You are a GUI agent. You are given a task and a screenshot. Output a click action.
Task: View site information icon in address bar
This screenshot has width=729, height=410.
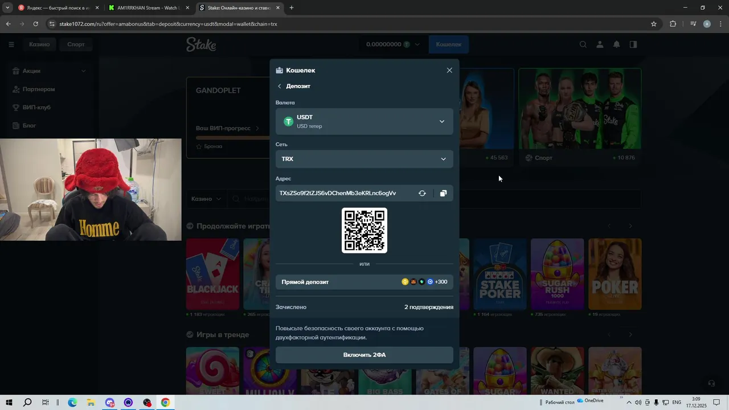[x=52, y=24]
